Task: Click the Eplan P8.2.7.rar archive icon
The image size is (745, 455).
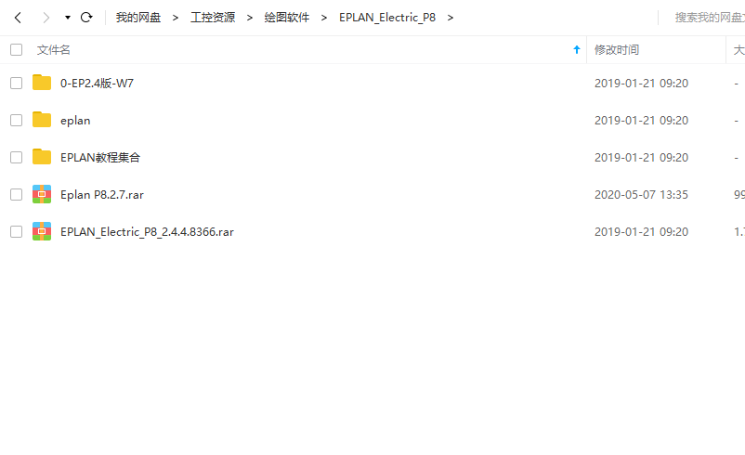Action: (x=42, y=194)
